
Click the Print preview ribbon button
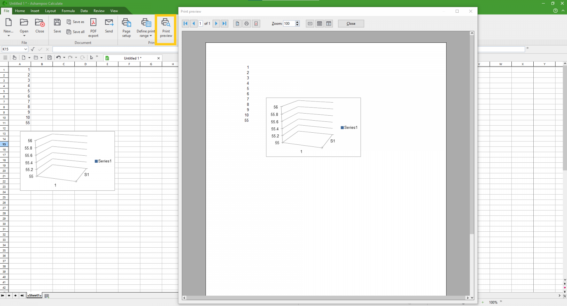pos(166,28)
